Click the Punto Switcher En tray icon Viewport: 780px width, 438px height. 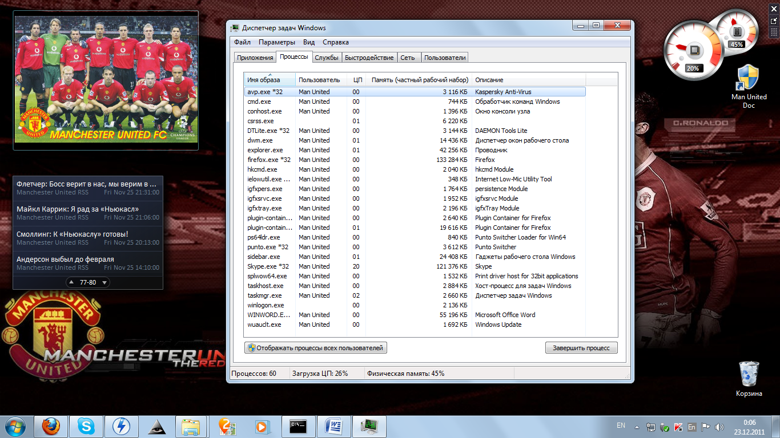pos(691,427)
